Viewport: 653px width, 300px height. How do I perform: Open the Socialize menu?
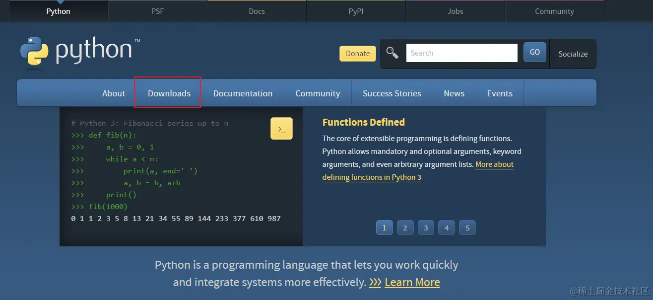[x=573, y=54]
